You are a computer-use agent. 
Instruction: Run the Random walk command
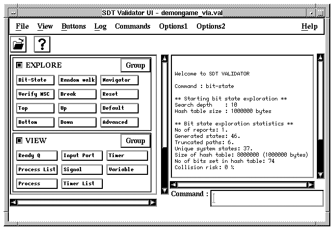(77, 80)
